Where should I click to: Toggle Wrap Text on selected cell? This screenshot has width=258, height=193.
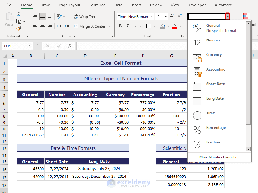(85, 17)
